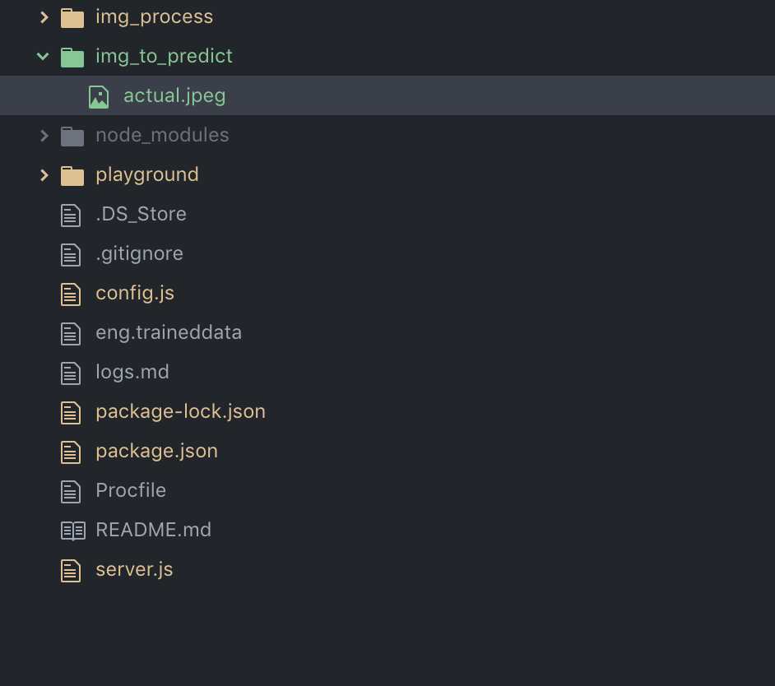Expand the img_process folder chevron

[x=44, y=17]
